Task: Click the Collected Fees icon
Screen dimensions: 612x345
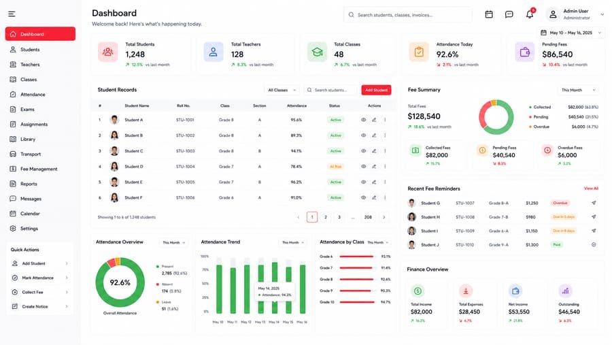Action: [x=415, y=150]
